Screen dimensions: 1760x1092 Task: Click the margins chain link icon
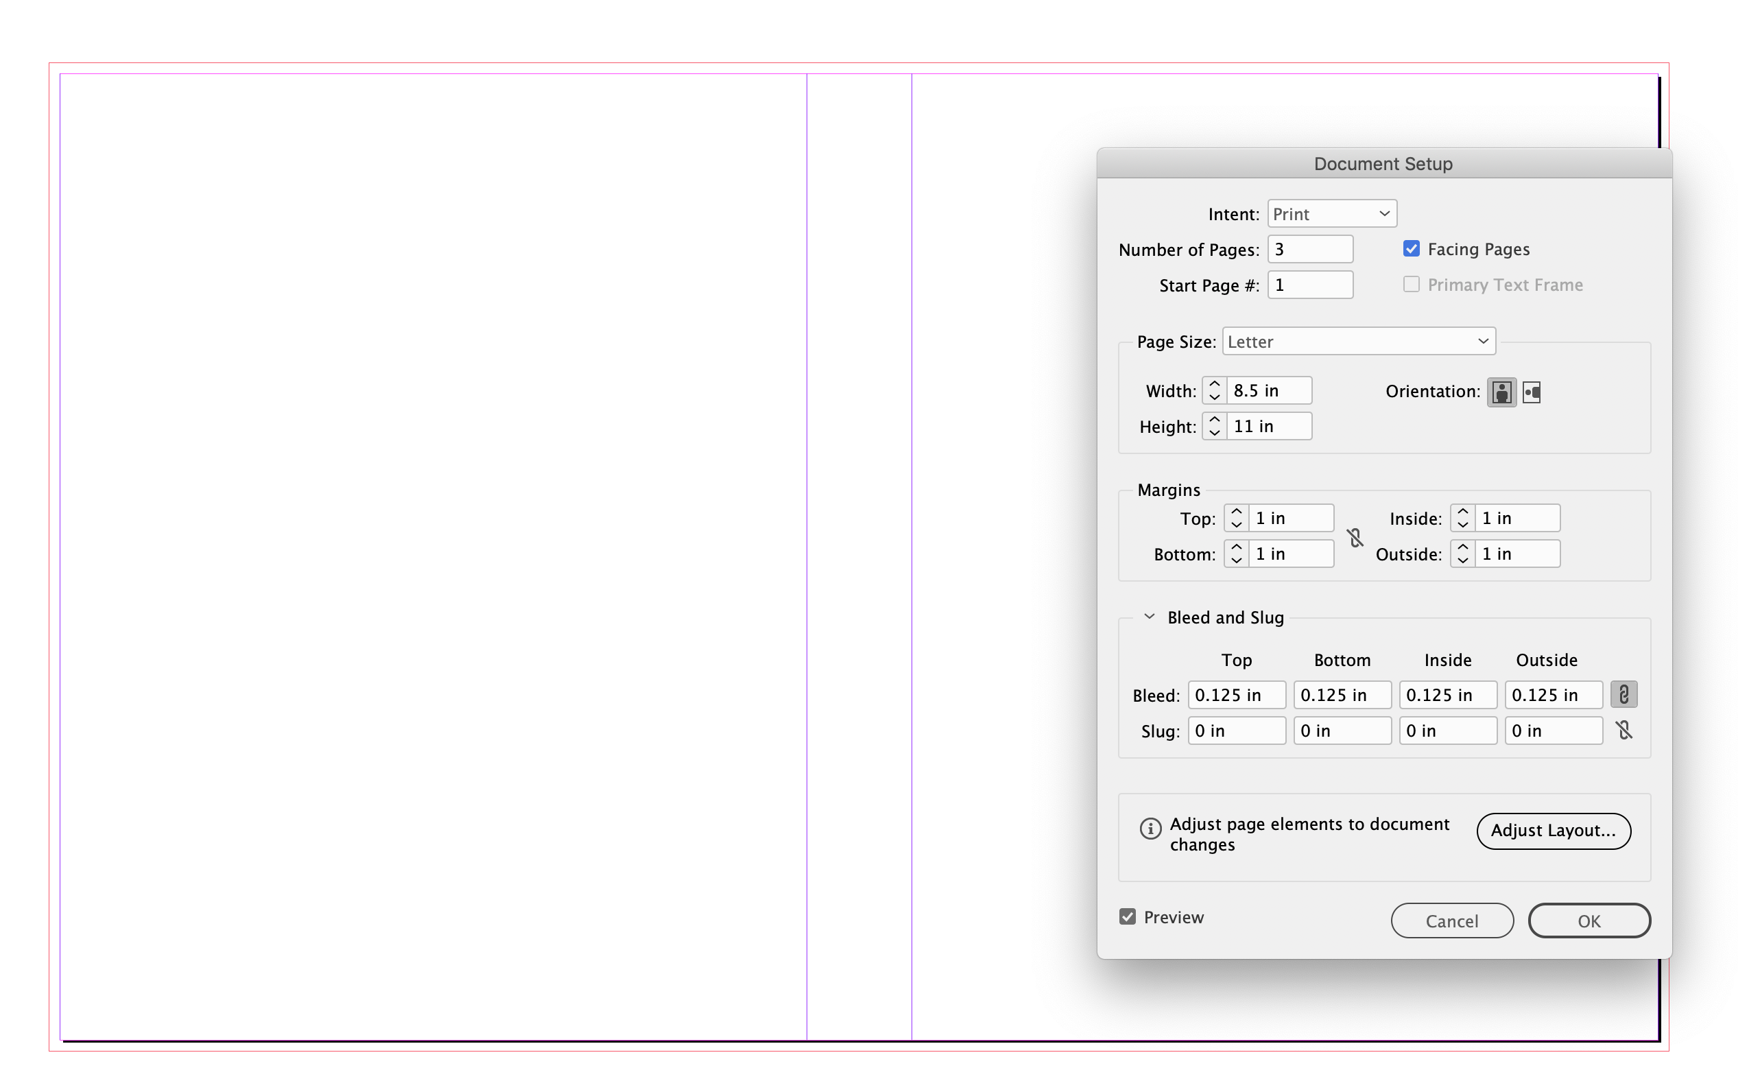[x=1355, y=537]
